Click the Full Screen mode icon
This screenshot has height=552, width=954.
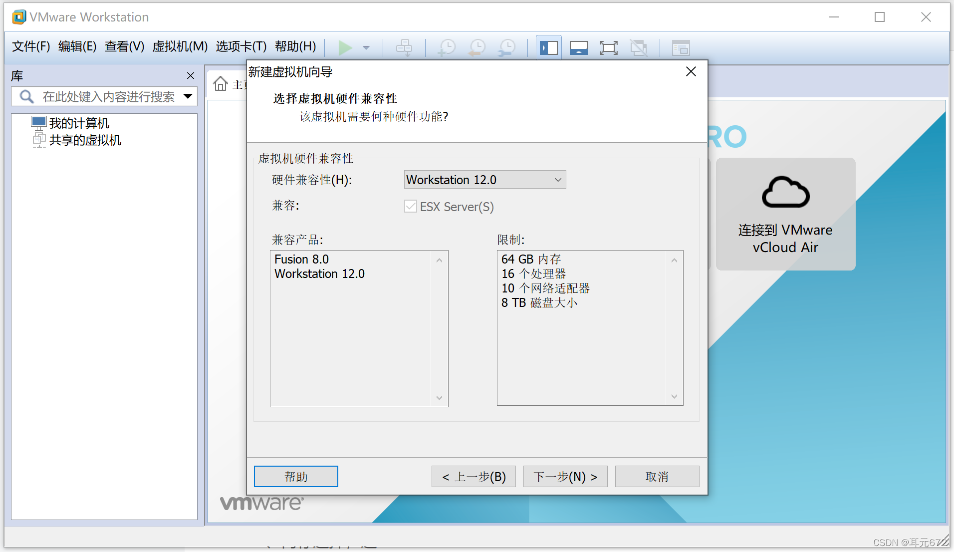click(608, 48)
